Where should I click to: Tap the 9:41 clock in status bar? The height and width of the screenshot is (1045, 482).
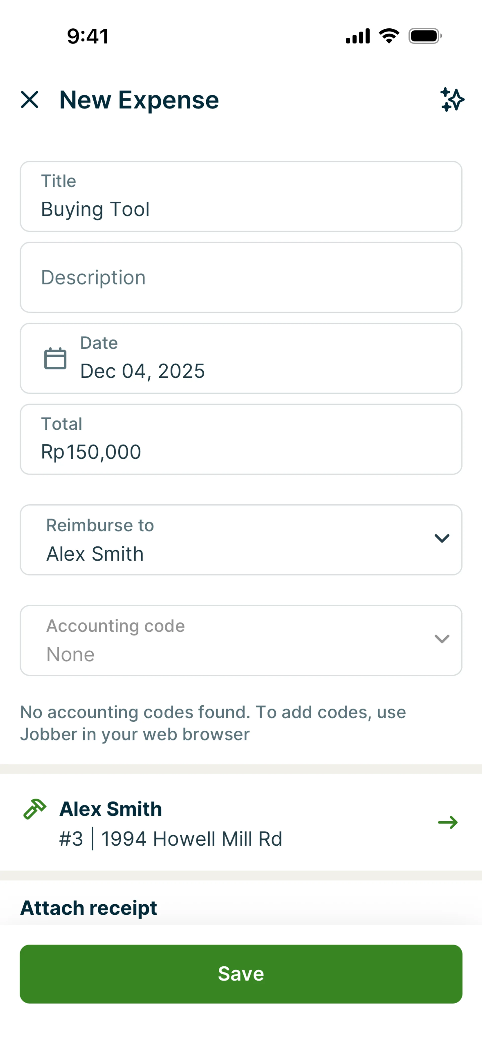(88, 36)
